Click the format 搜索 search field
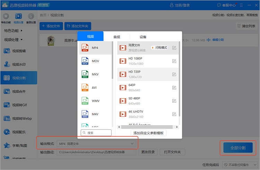Image resolution: width=260 pixels, height=170 pixels. coord(96,133)
